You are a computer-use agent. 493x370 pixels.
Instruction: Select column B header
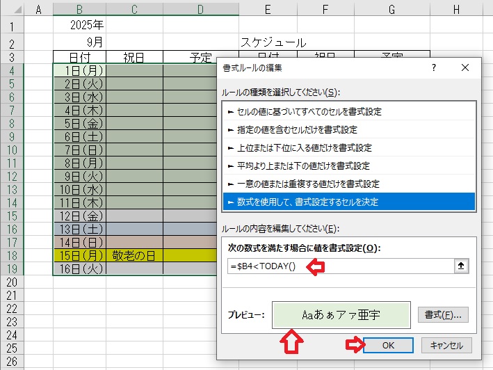tap(79, 8)
